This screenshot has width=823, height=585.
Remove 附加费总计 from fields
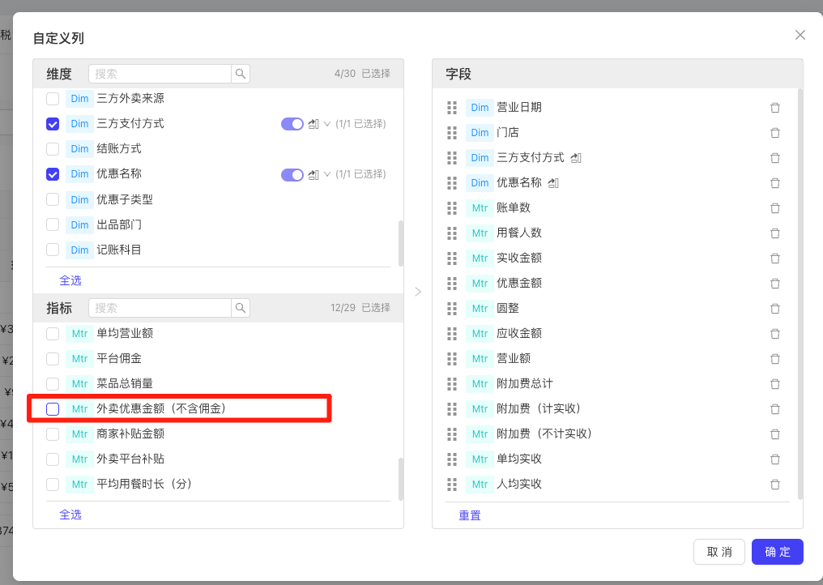[x=774, y=384]
